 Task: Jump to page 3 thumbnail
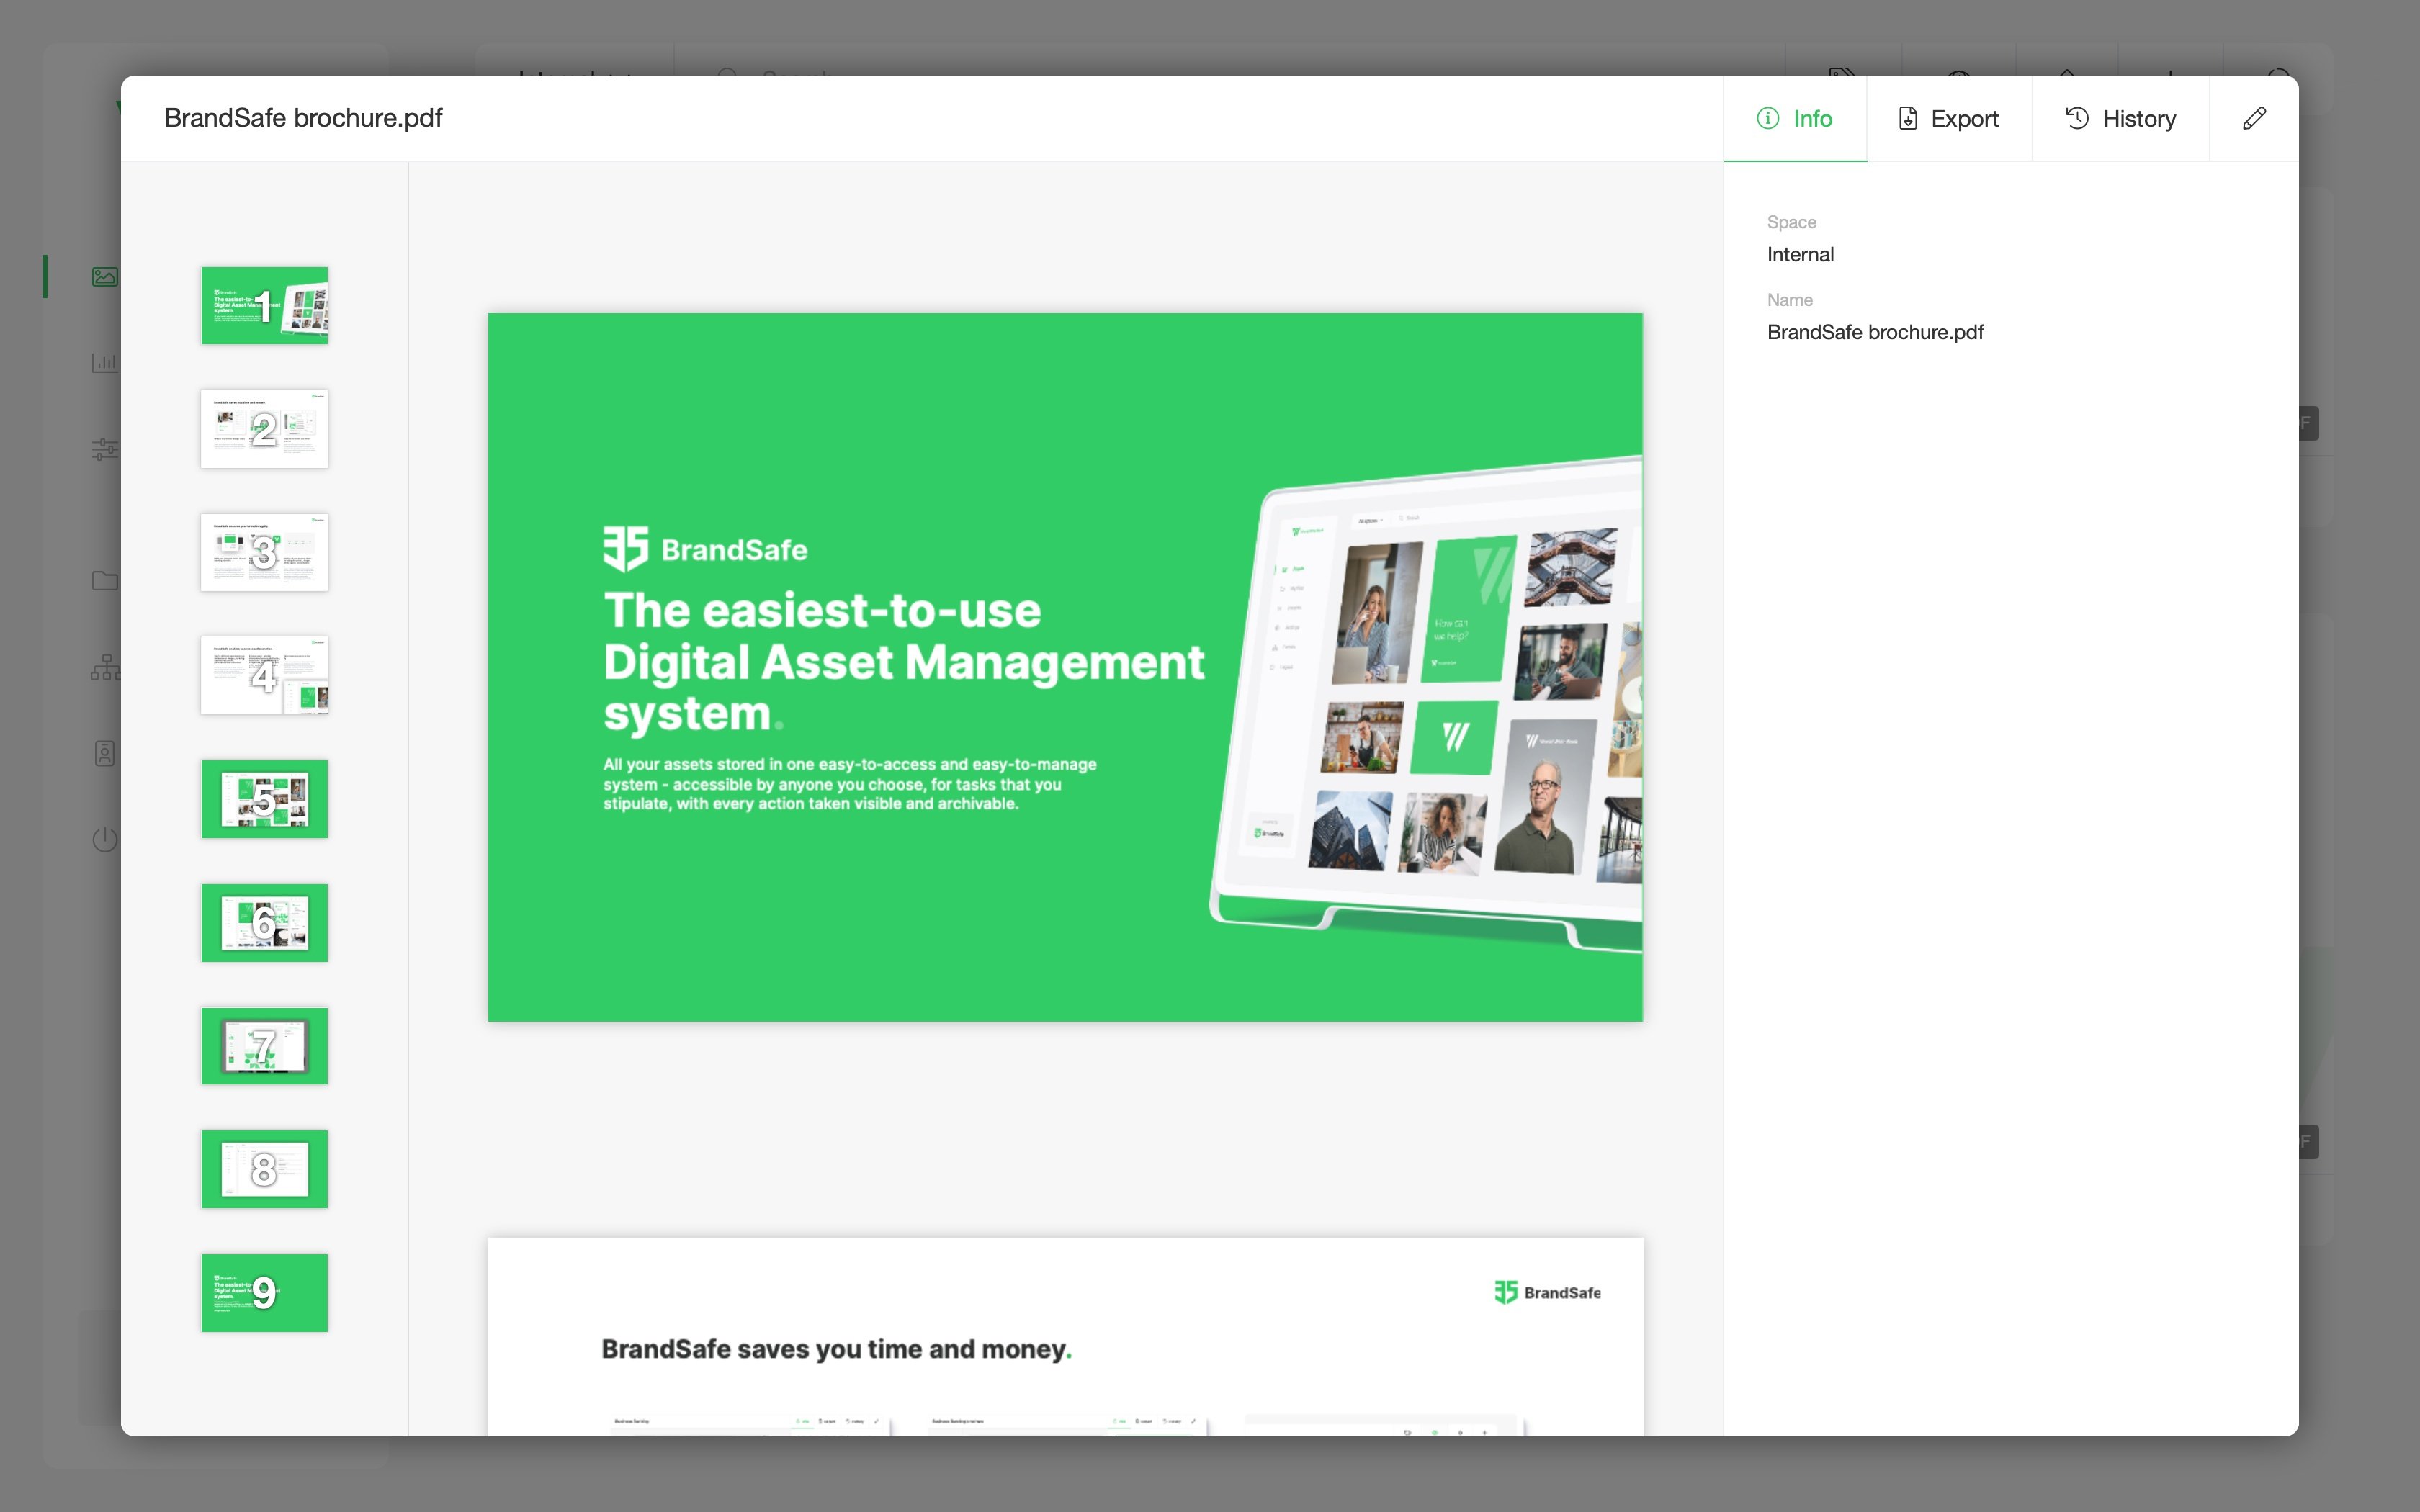click(264, 552)
